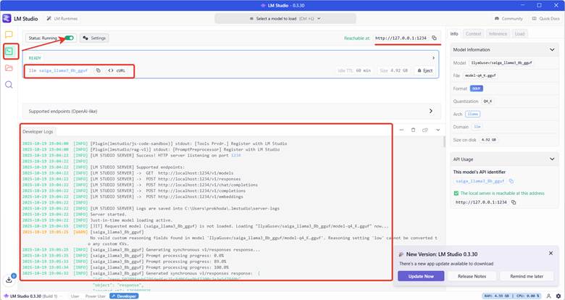The width and height of the screenshot is (565, 300).
Task: Click the LM Studio logo icon
Action: (x=7, y=18)
